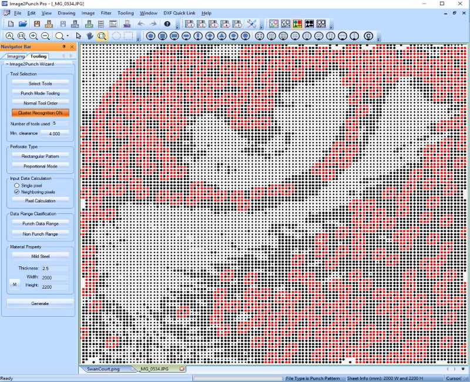This screenshot has height=382, width=470.
Task: Click the Non Punch Range button
Action: [x=41, y=234]
